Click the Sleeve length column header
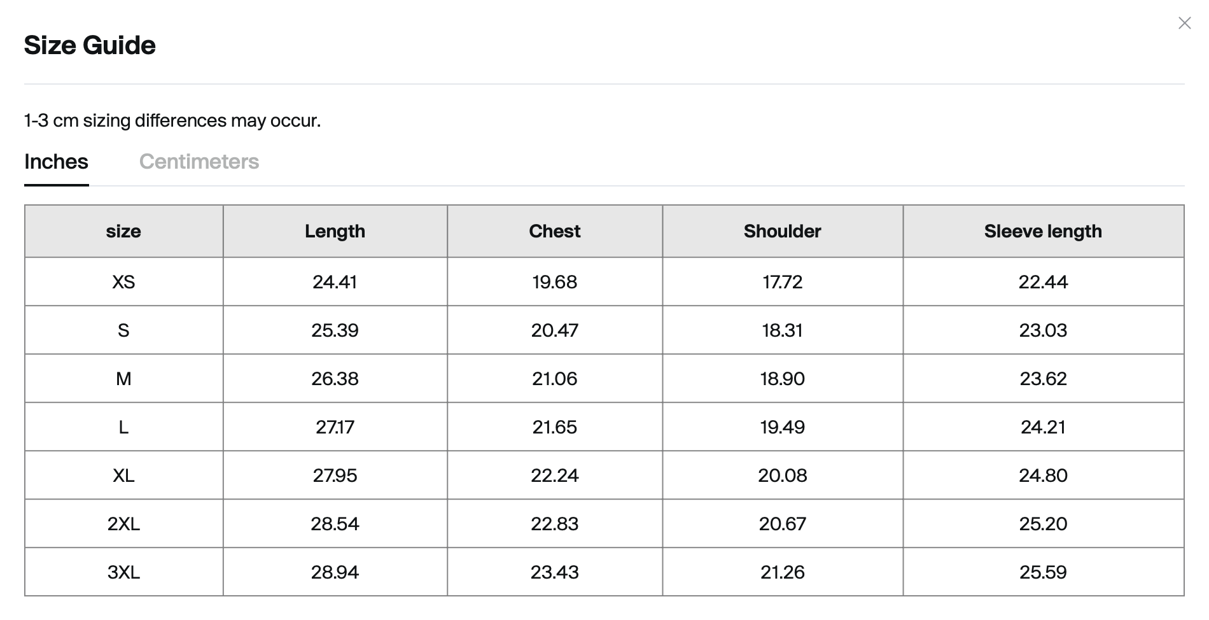The height and width of the screenshot is (620, 1209). [x=1043, y=231]
